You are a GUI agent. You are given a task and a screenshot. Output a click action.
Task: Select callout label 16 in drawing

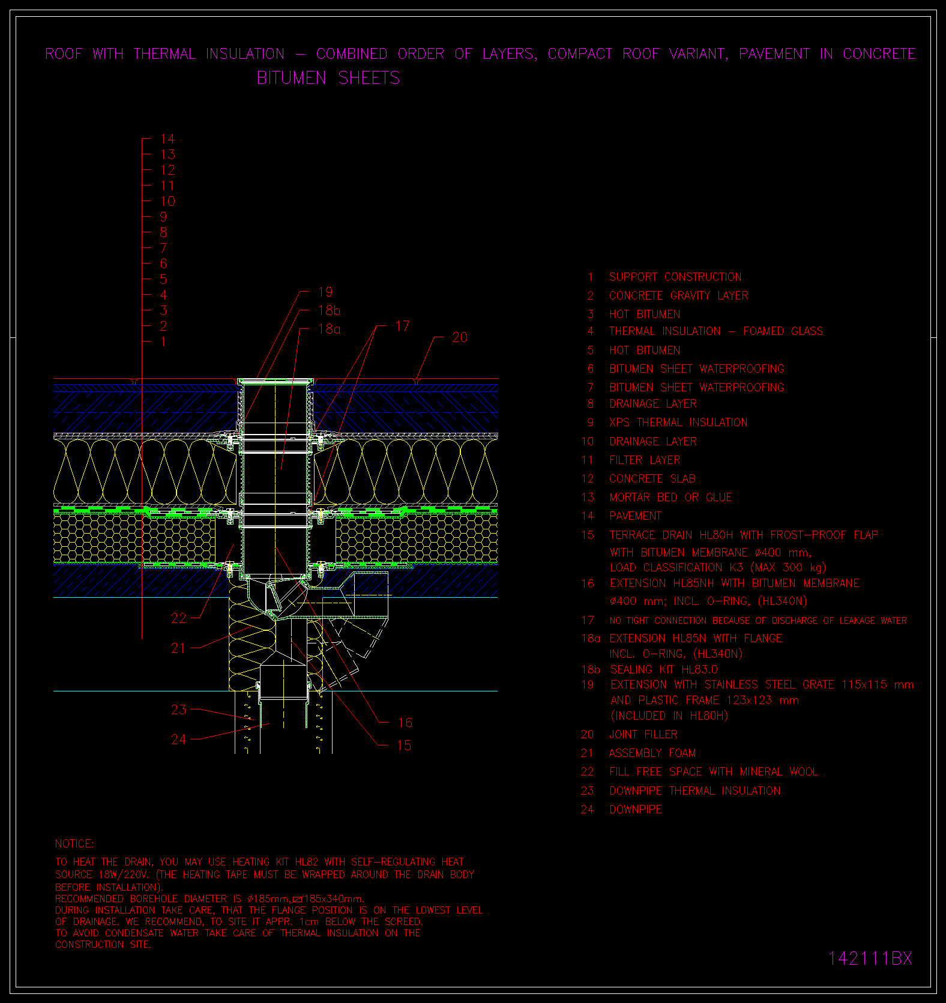click(405, 723)
